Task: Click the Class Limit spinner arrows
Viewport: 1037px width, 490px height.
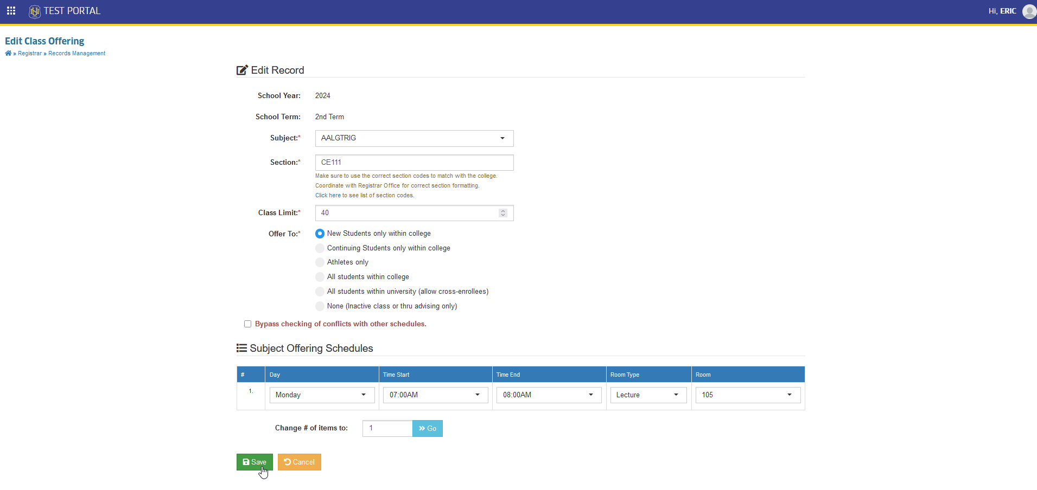Action: pyautogui.click(x=503, y=213)
